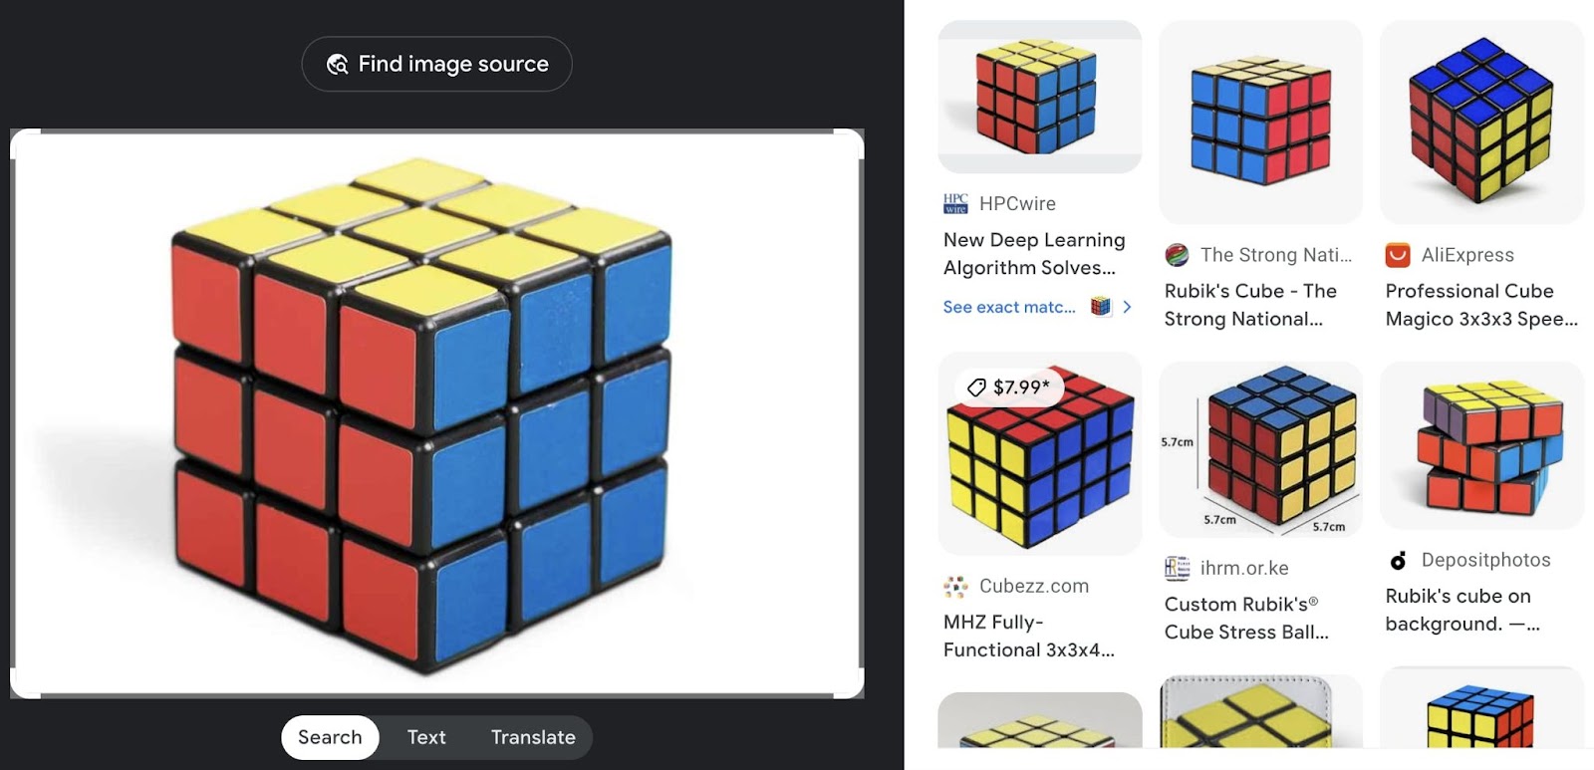Image resolution: width=1594 pixels, height=770 pixels.
Task: Switch to the Text tab
Action: tap(425, 737)
